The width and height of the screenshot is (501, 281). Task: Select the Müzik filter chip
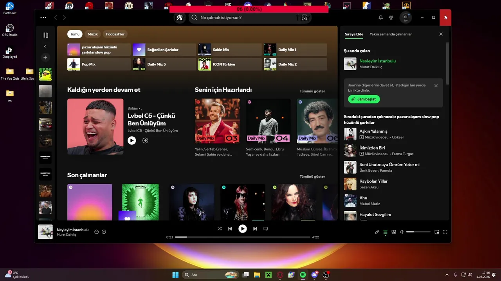(93, 34)
